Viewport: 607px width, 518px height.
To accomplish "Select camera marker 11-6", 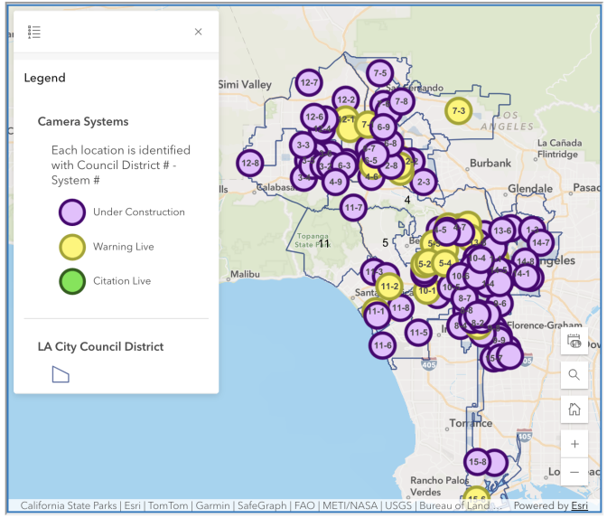I will coord(382,345).
